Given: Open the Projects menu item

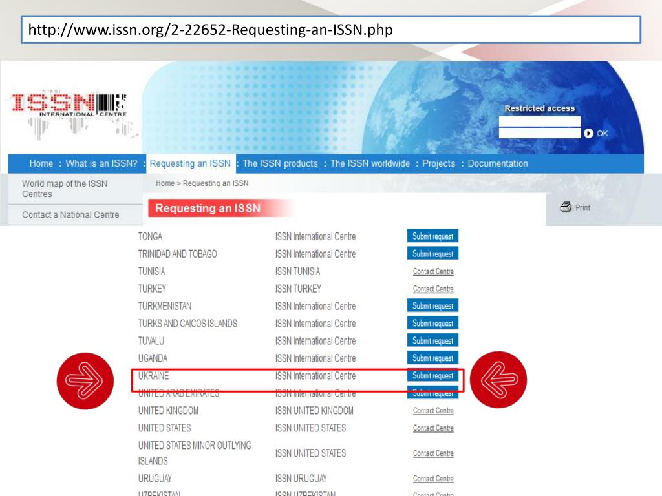Looking at the screenshot, I should click(x=439, y=163).
